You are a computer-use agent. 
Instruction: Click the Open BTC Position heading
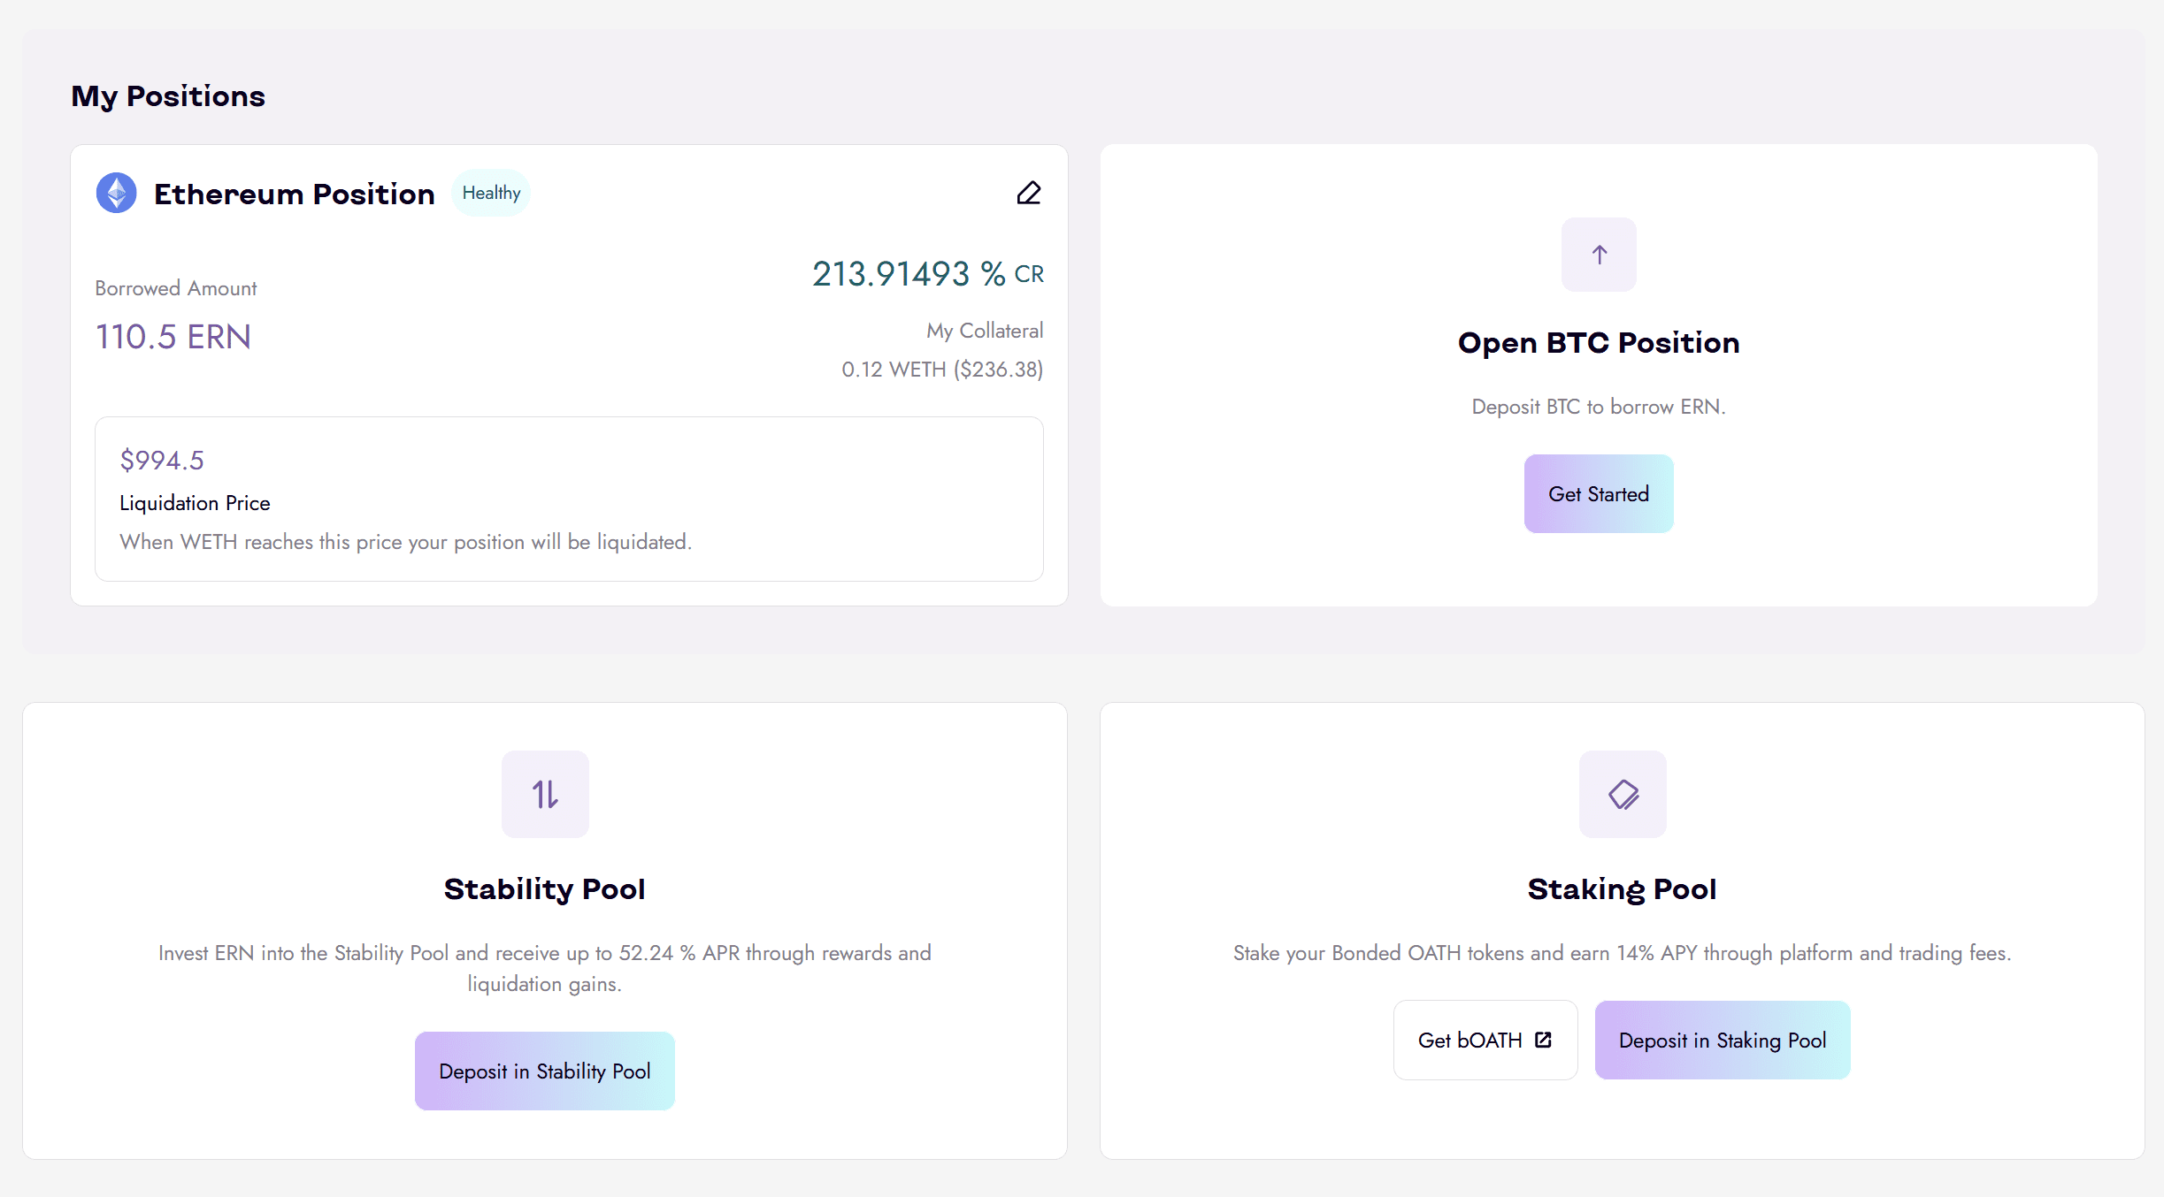(1599, 342)
